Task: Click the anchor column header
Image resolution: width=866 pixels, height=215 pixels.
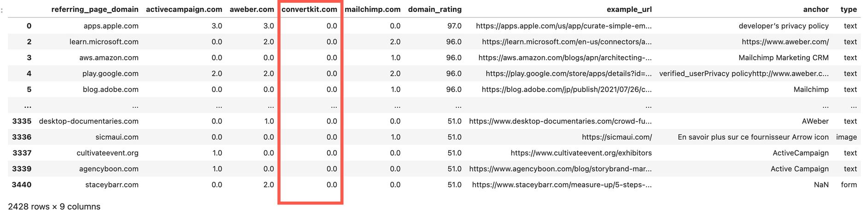Action: (x=816, y=9)
